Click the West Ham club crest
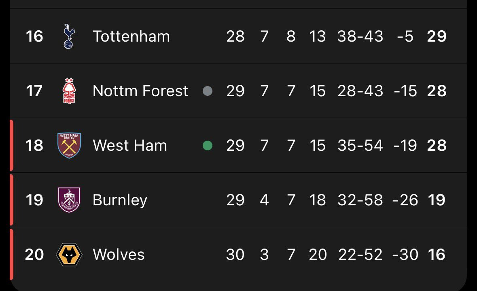 click(69, 145)
